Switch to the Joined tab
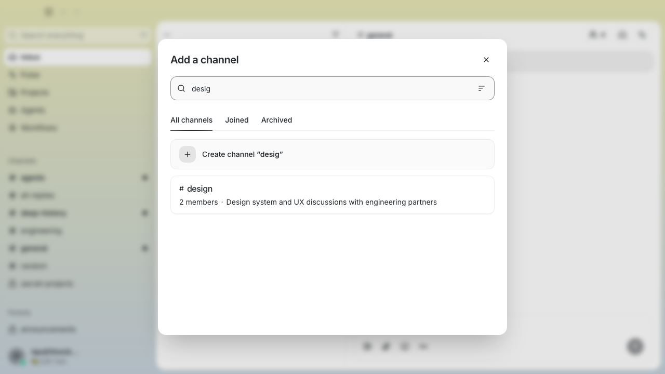 (237, 120)
